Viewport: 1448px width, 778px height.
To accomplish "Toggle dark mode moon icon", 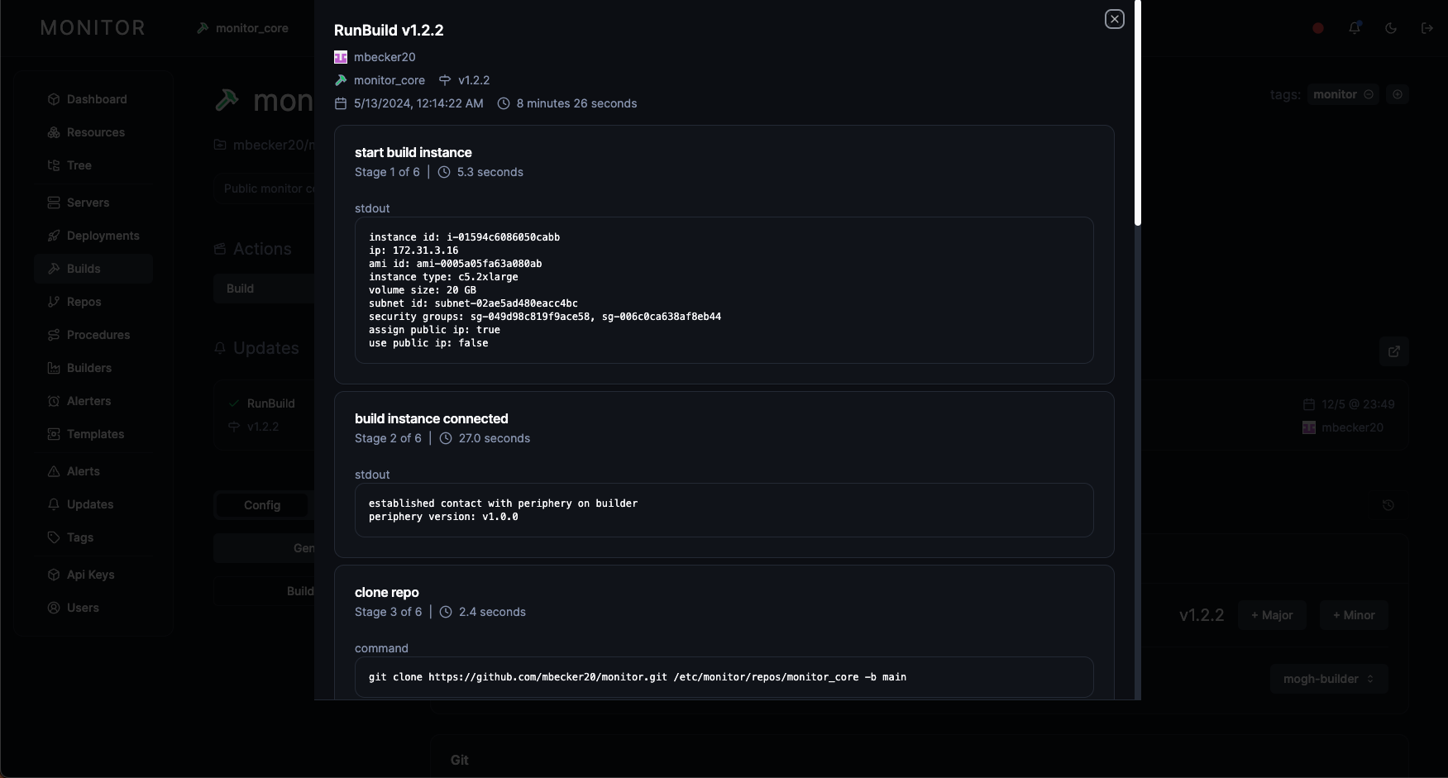I will pyautogui.click(x=1391, y=28).
